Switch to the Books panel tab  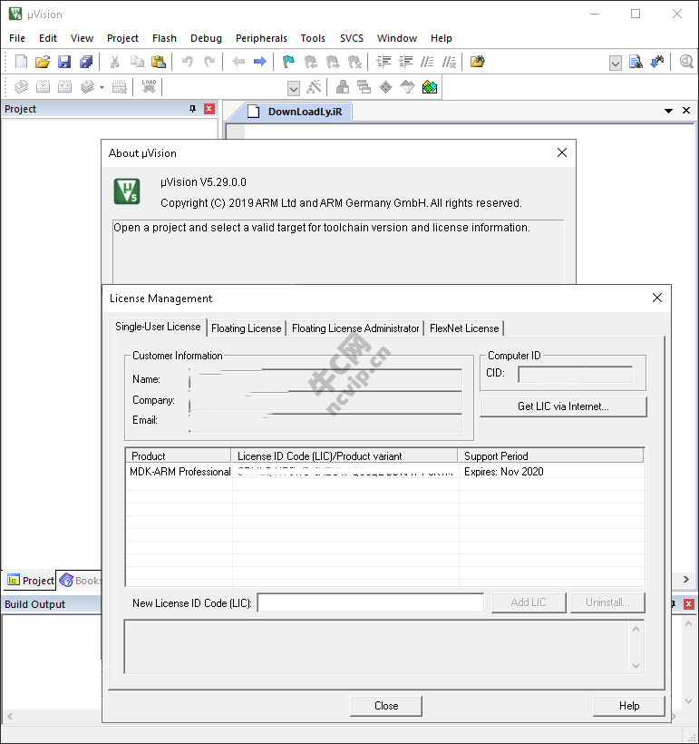[80, 581]
